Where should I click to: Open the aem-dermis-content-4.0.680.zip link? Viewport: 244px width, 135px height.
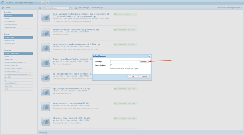71,103
